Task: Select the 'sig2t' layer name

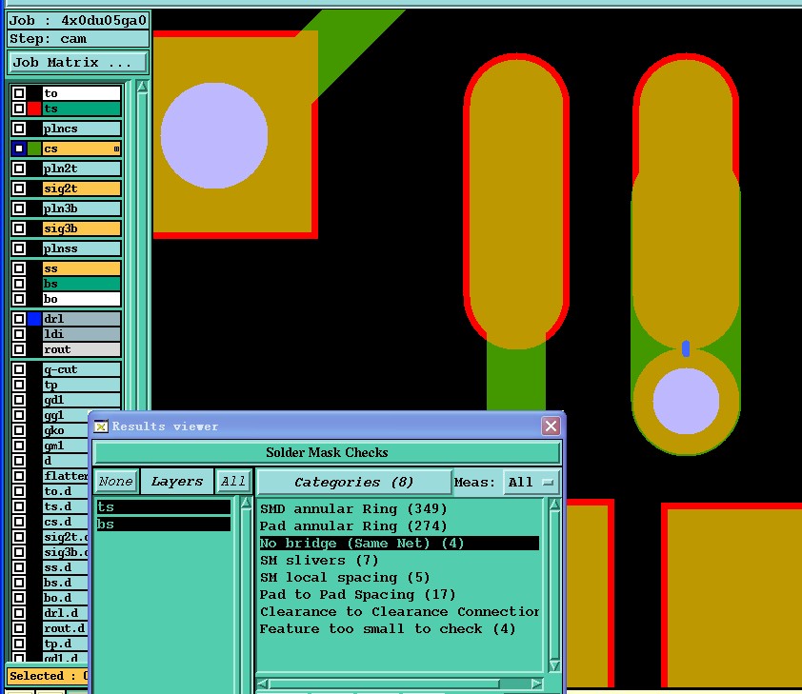Action: [x=82, y=188]
